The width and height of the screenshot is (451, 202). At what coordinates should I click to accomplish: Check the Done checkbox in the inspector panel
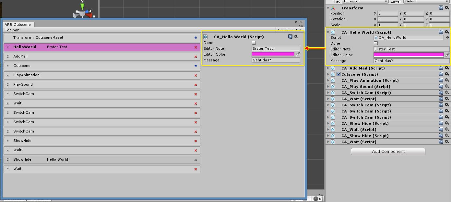[375, 43]
